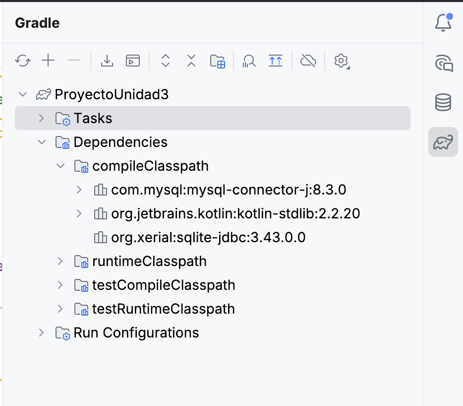Toggle offline mode cloud icon

308,61
